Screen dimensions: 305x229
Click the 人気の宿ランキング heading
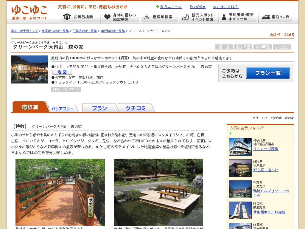[x=246, y=128]
